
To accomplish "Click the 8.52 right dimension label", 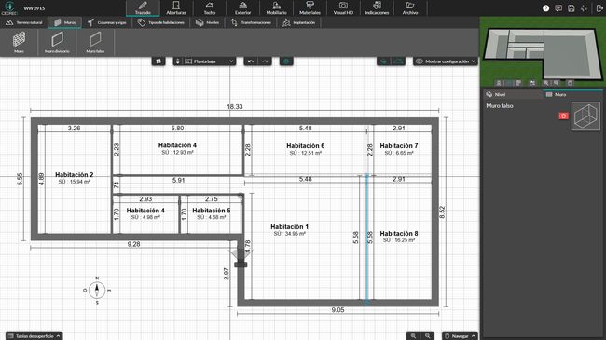I will click(443, 212).
